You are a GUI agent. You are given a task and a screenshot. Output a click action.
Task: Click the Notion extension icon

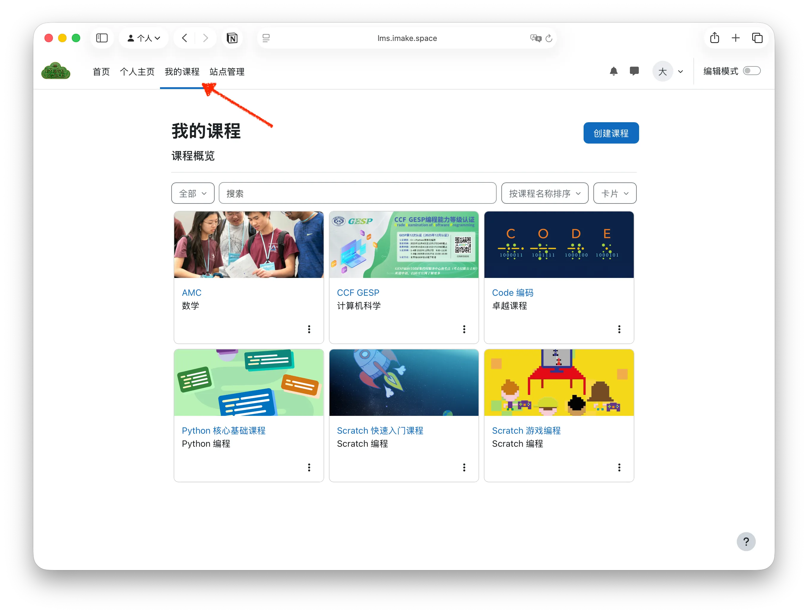tap(232, 38)
